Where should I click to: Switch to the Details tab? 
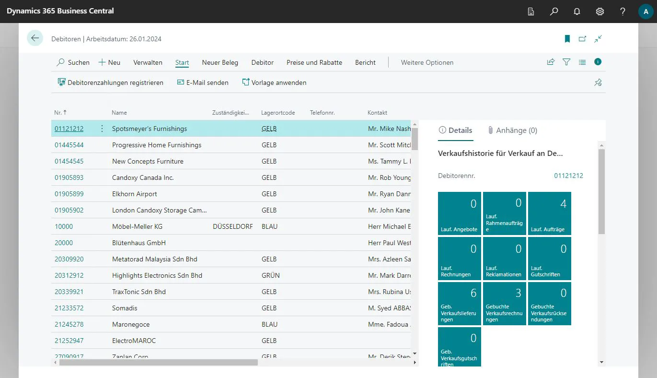(x=456, y=130)
